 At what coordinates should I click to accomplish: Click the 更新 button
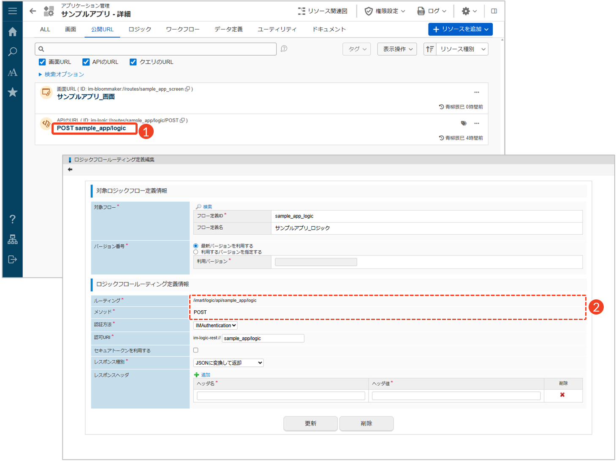[310, 423]
